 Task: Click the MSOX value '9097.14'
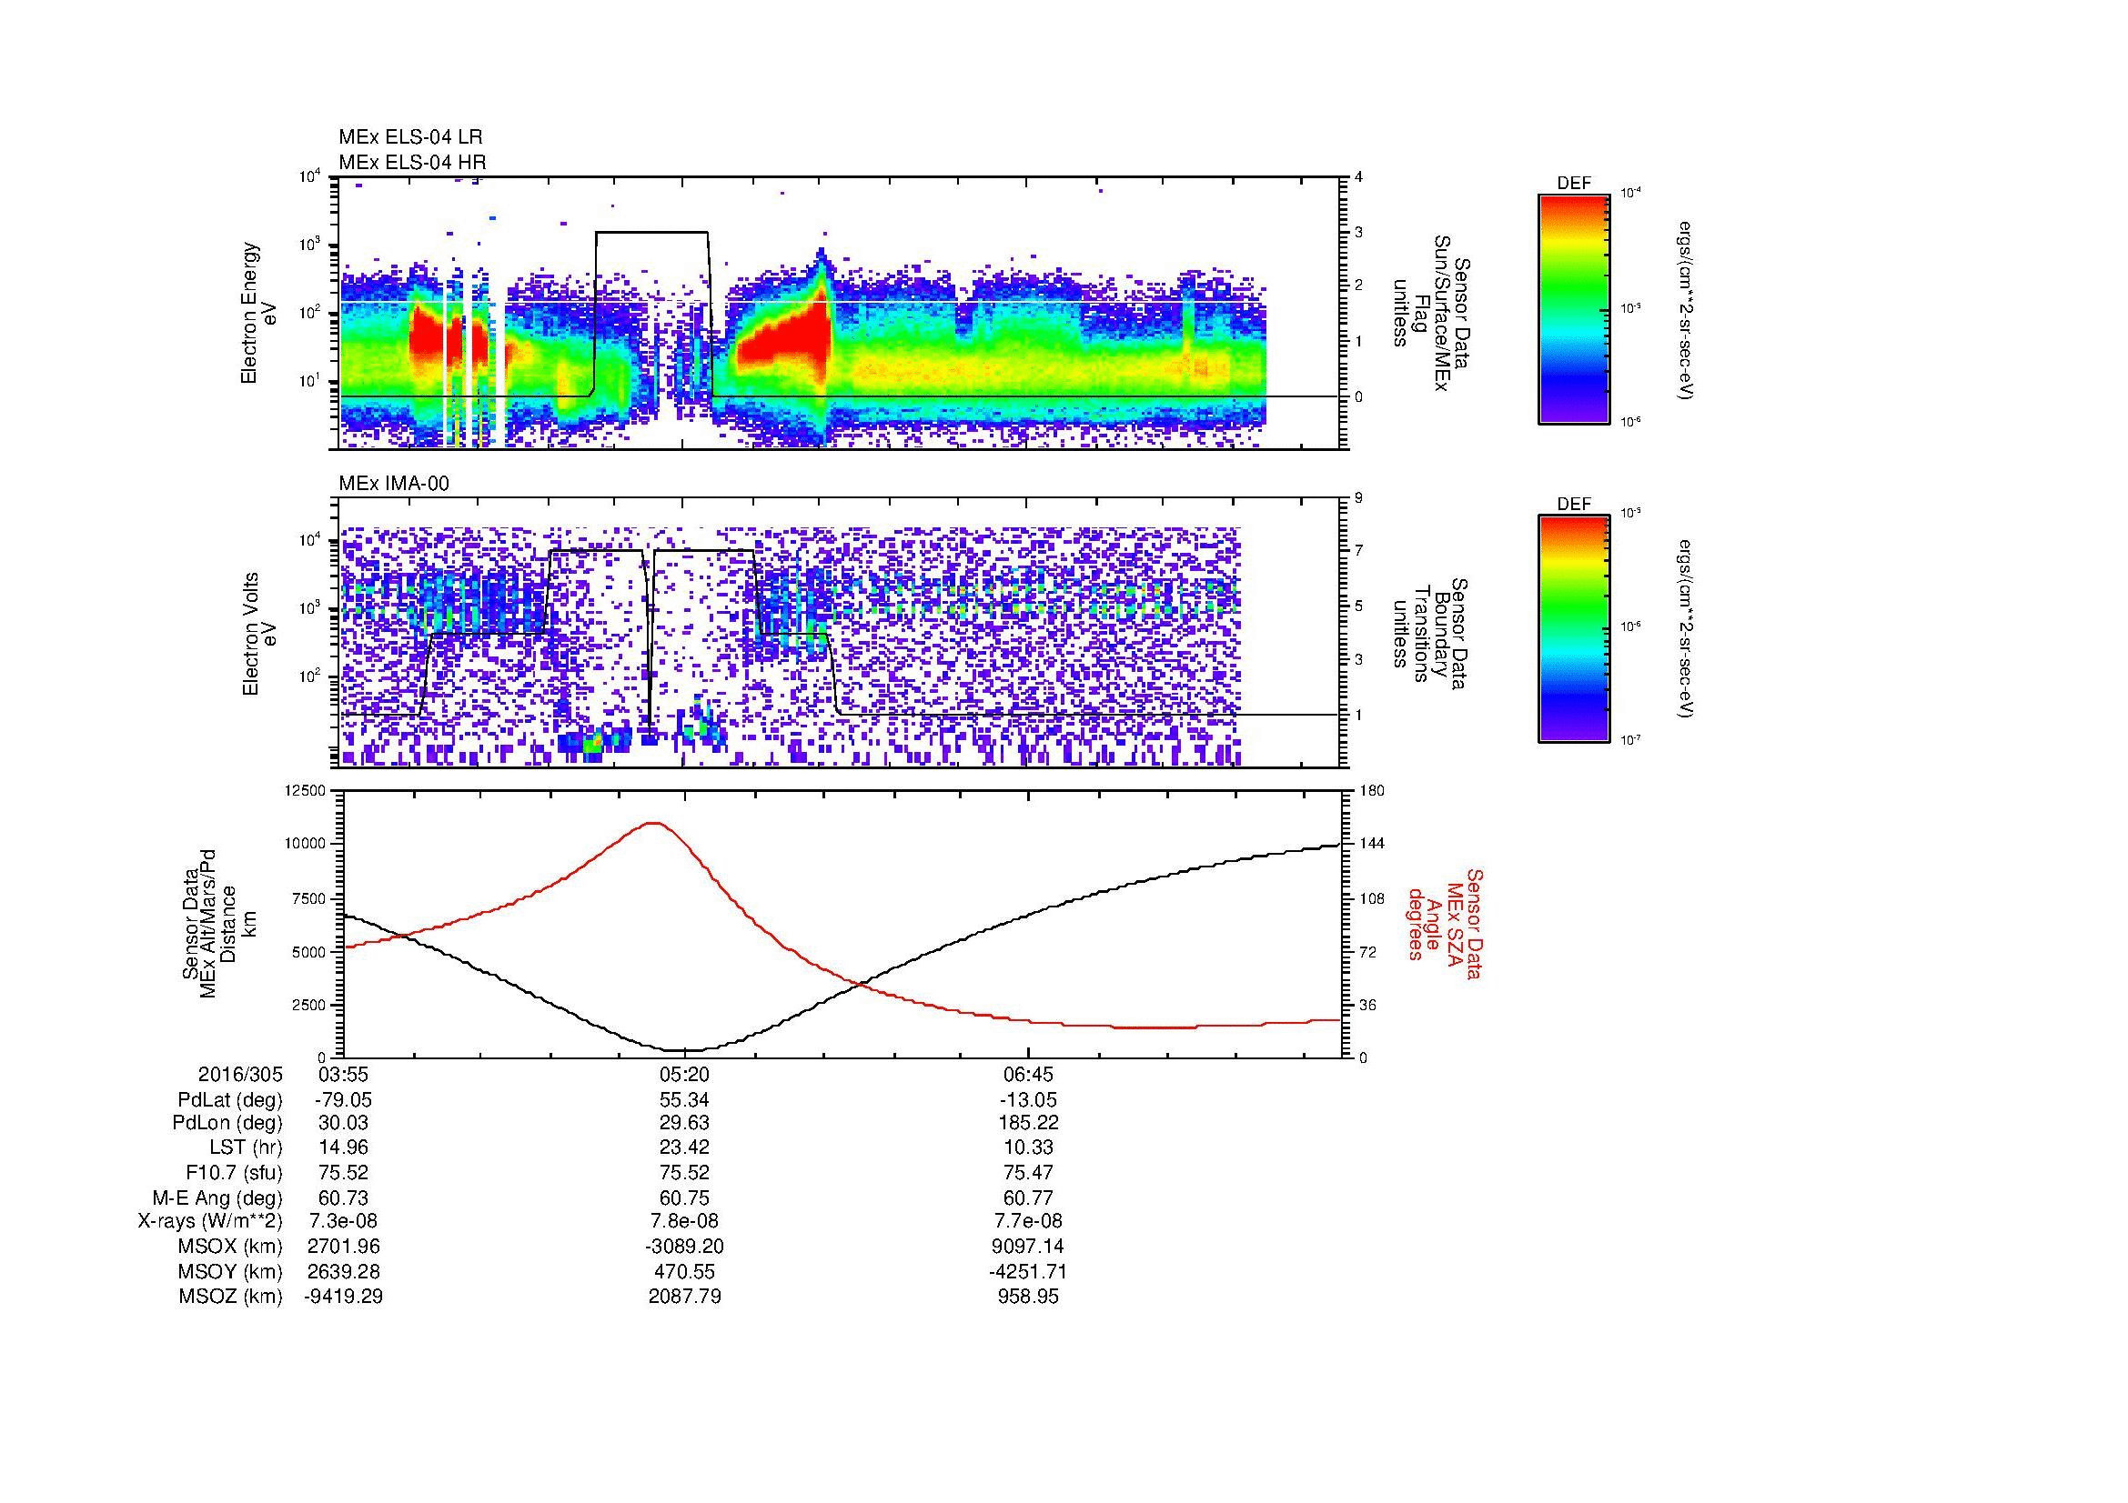coord(1028,1247)
